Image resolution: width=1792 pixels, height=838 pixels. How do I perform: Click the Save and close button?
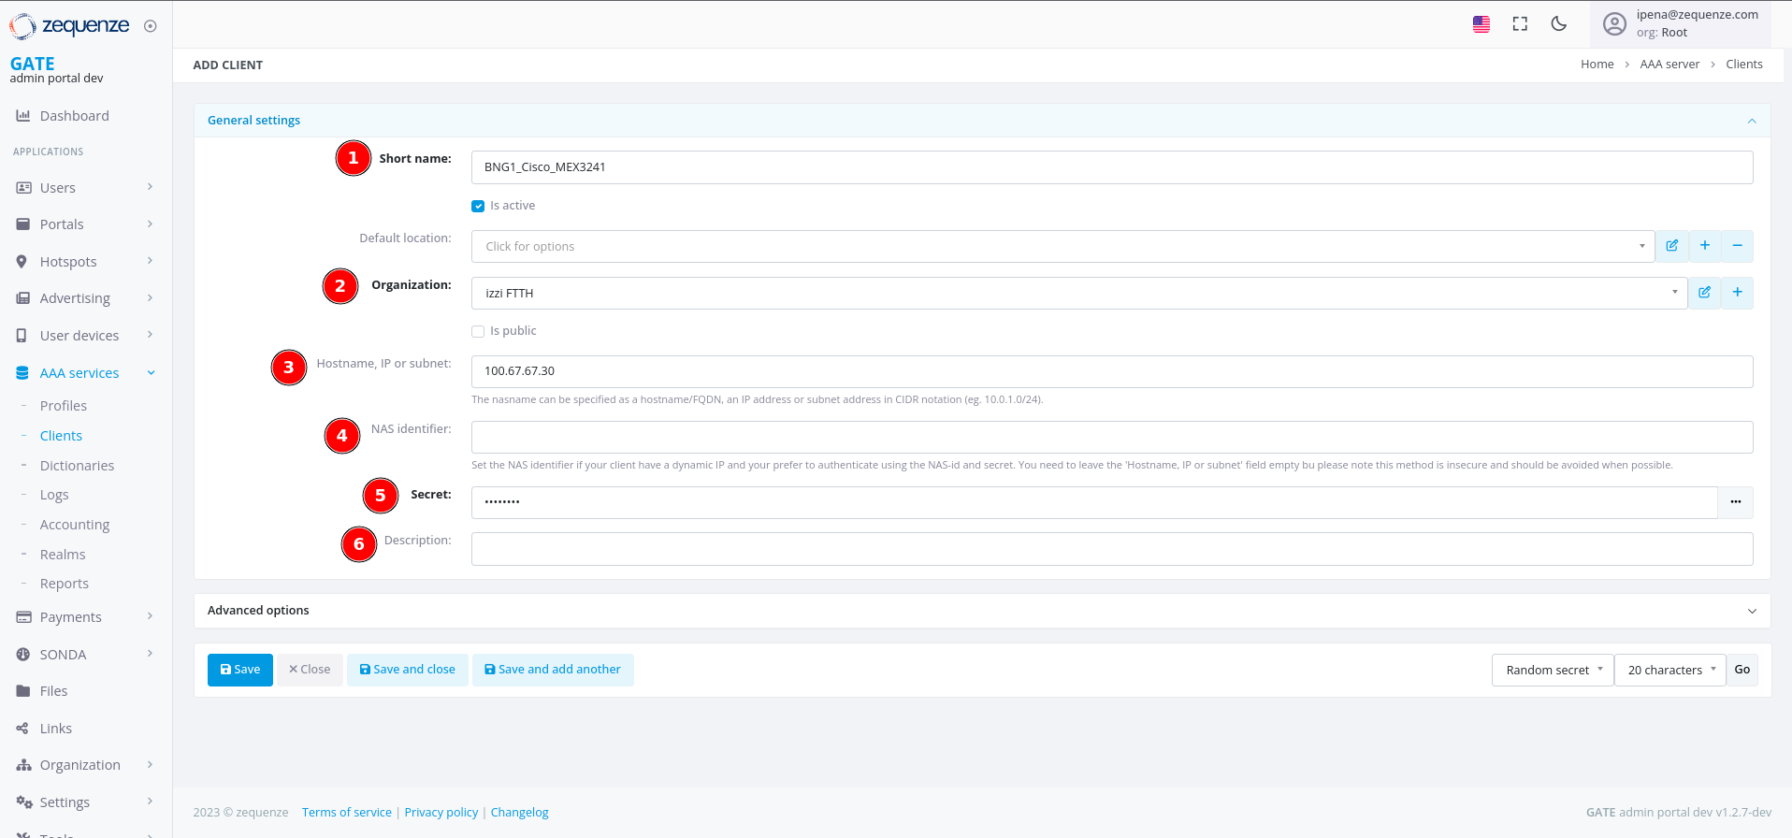tap(407, 670)
